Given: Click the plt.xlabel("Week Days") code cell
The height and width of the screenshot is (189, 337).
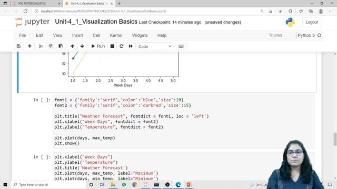Looking at the screenshot, I should point(183,166).
